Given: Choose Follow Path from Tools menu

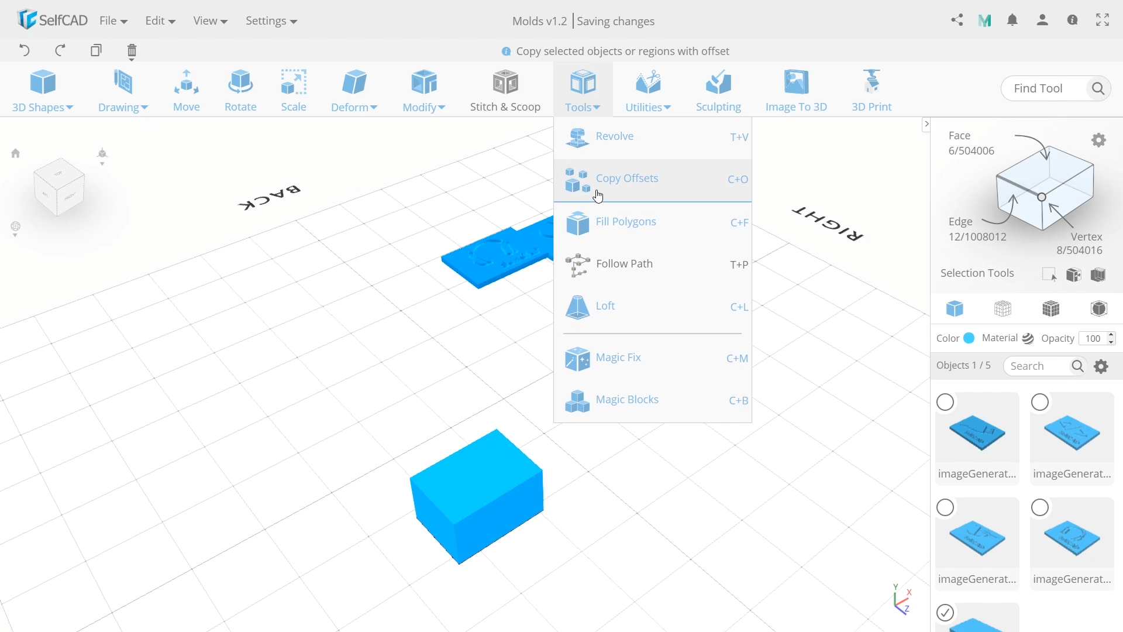Looking at the screenshot, I should pos(653,265).
